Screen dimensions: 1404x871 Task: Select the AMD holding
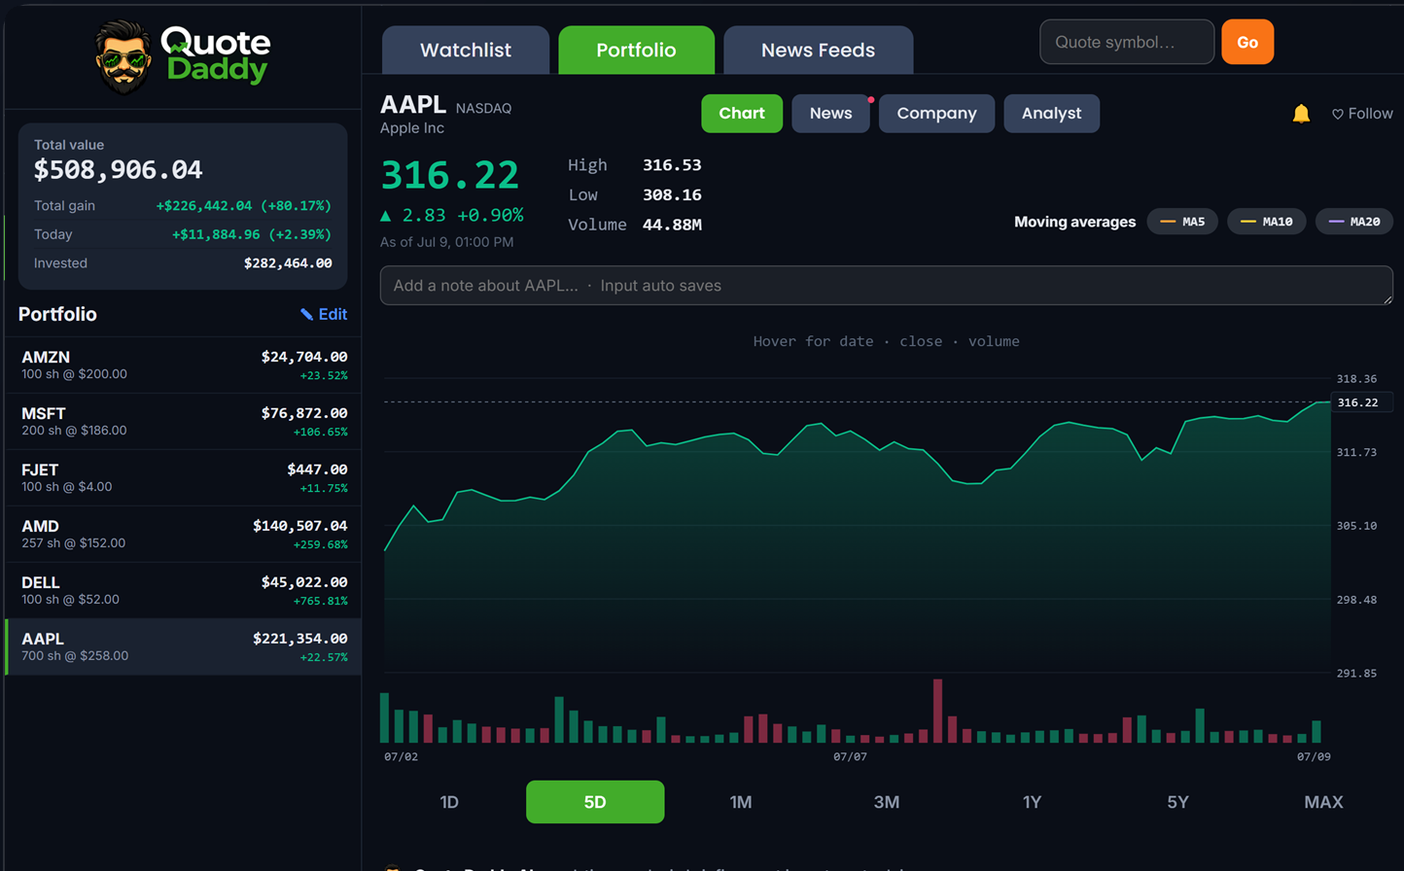[x=183, y=534]
